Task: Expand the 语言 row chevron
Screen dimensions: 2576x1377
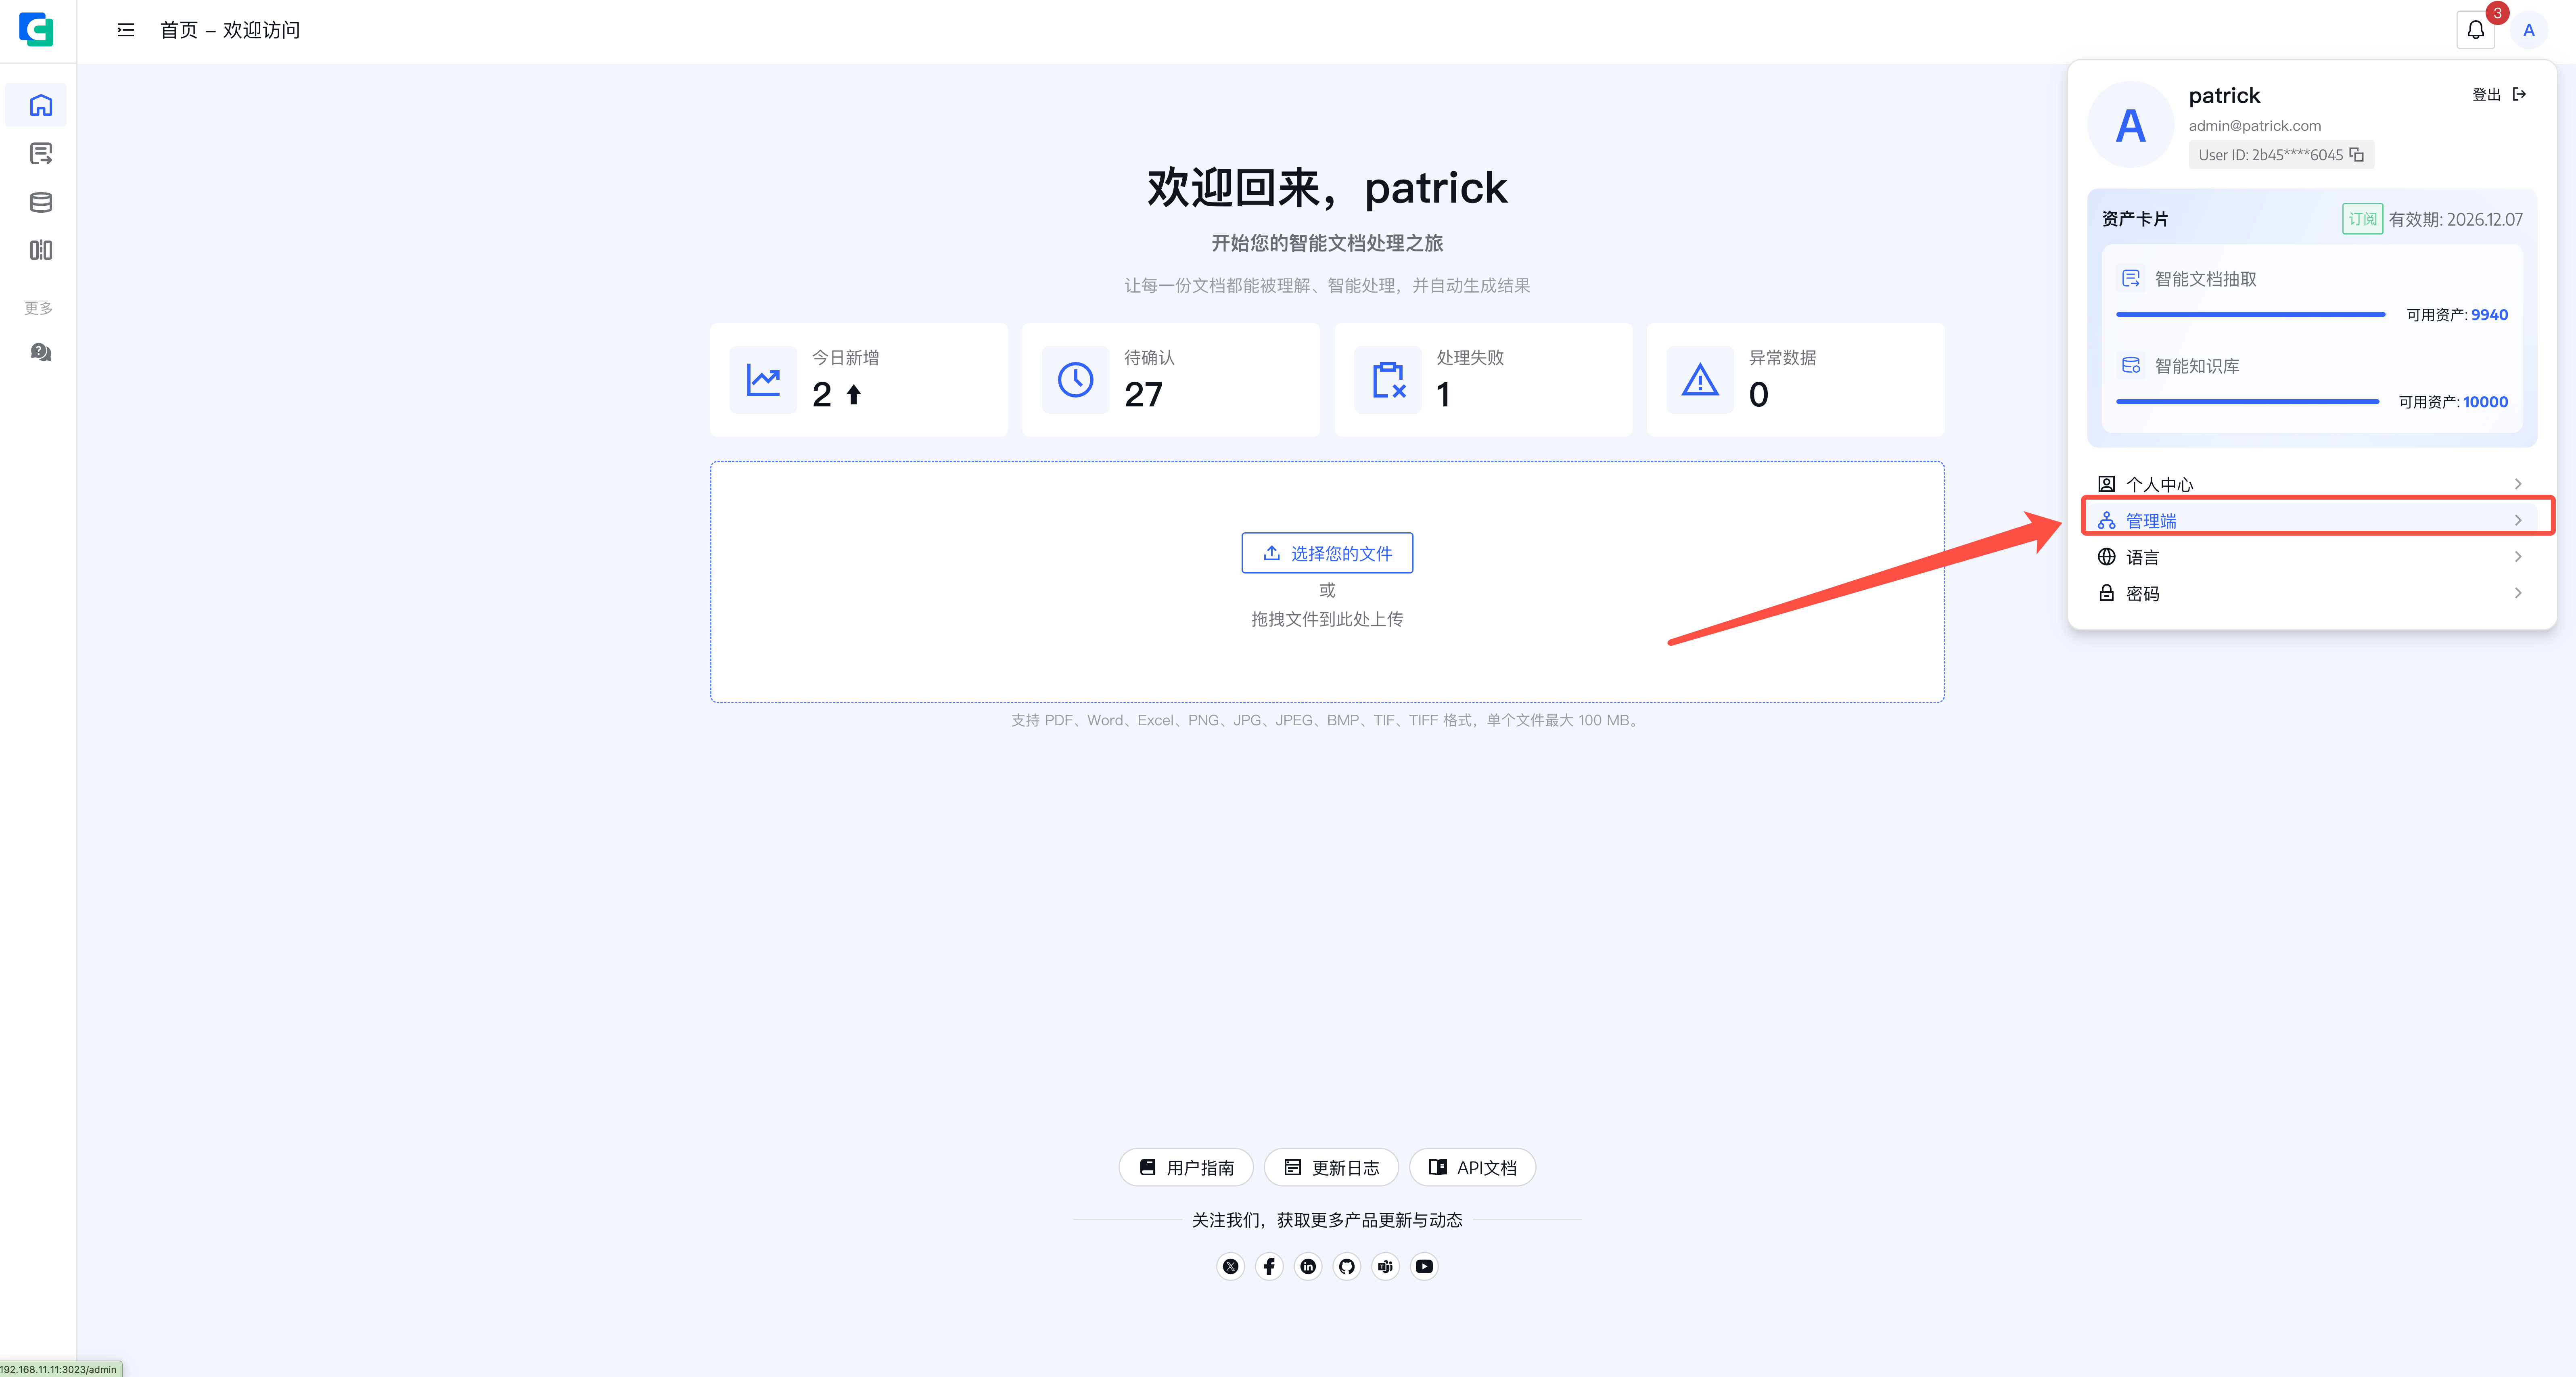Action: [2518, 557]
